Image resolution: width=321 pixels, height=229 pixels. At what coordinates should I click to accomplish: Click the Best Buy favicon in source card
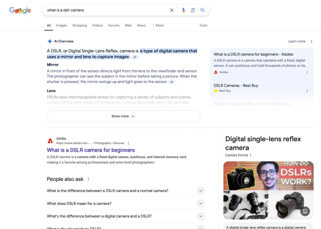215,91
